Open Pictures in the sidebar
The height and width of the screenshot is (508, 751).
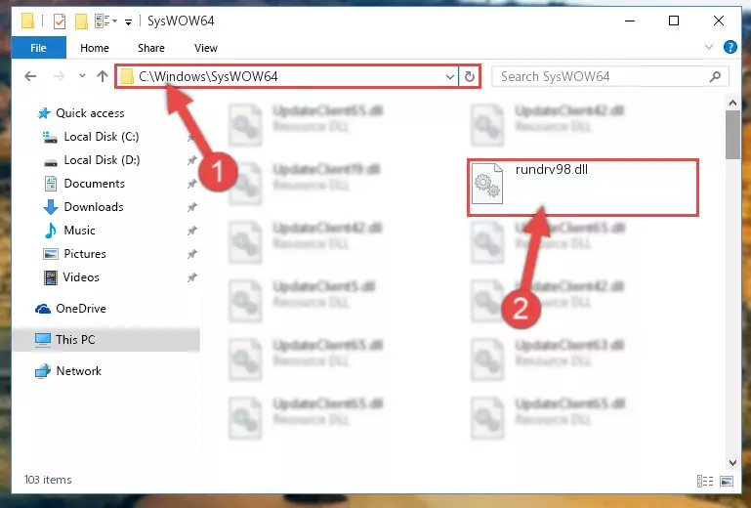(x=85, y=254)
